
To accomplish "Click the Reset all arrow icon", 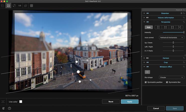I will click(184, 10).
